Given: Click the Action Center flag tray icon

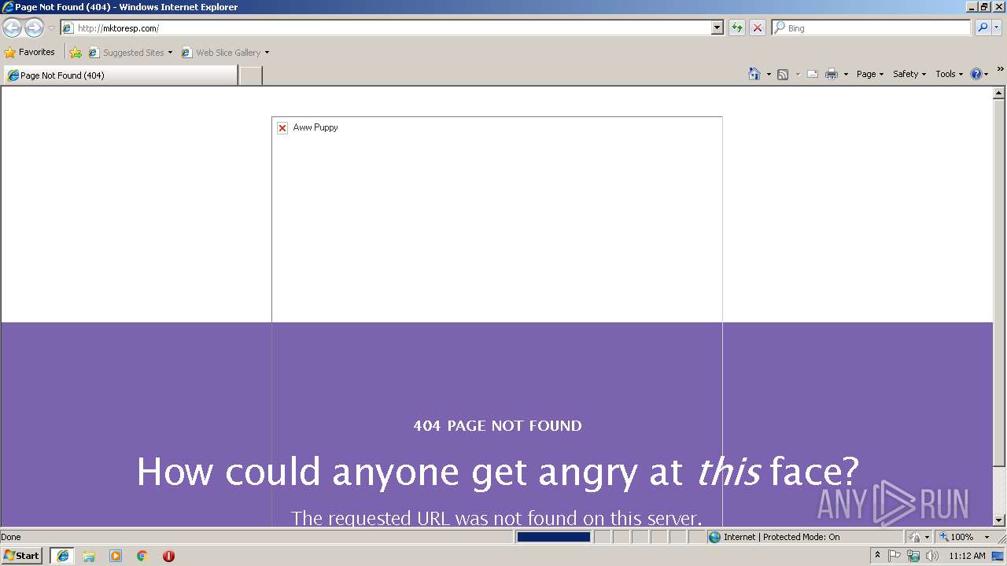Looking at the screenshot, I should coord(894,556).
